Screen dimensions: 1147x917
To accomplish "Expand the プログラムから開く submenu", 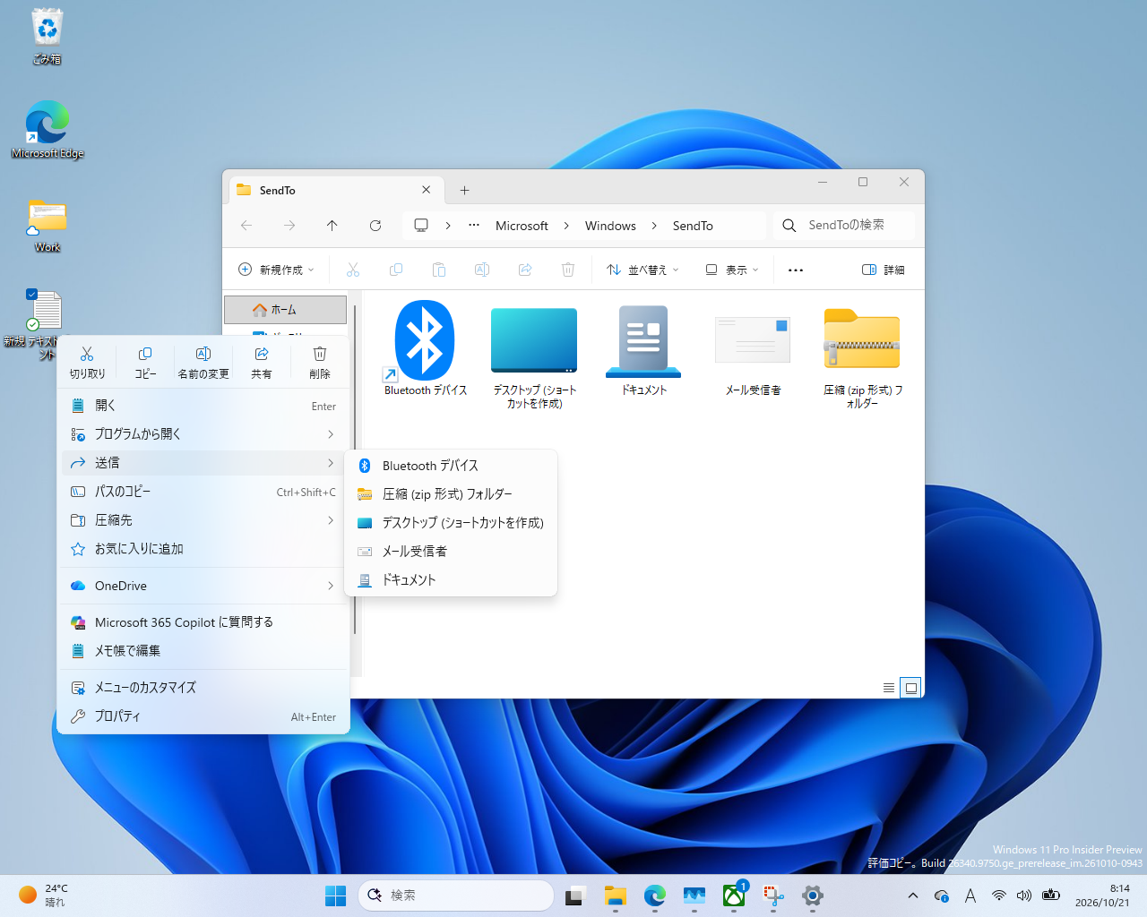I will pyautogui.click(x=203, y=434).
